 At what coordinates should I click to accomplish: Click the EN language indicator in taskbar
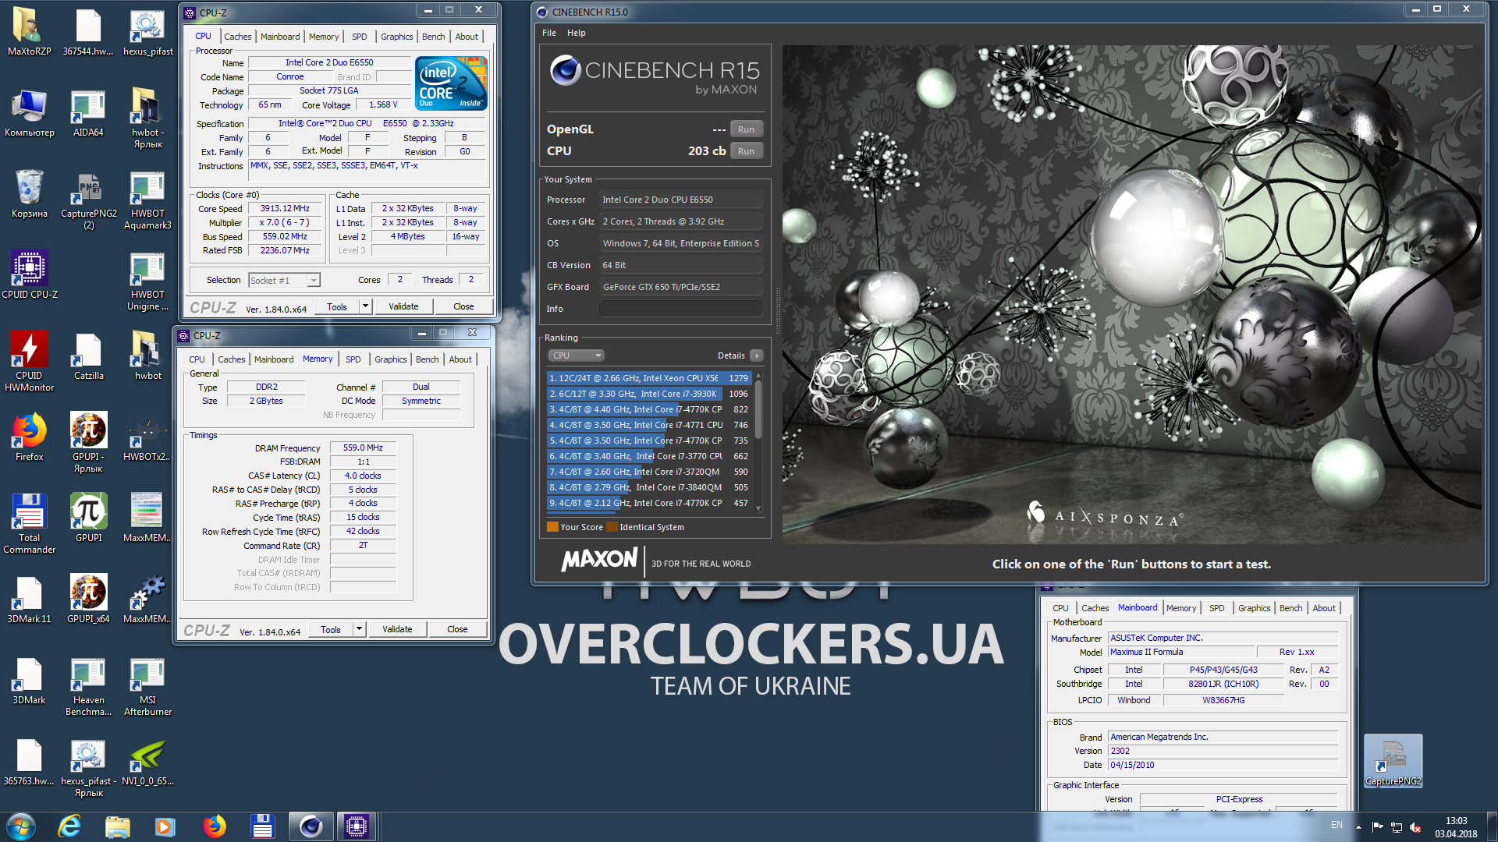click(x=1336, y=825)
